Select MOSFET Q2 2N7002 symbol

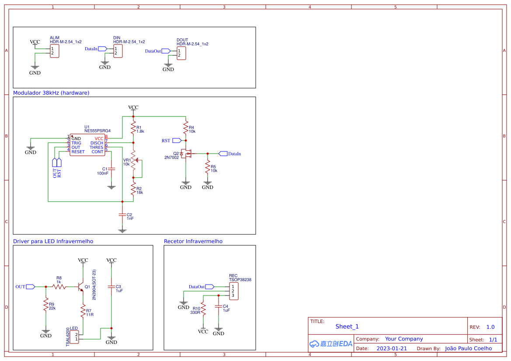[187, 154]
